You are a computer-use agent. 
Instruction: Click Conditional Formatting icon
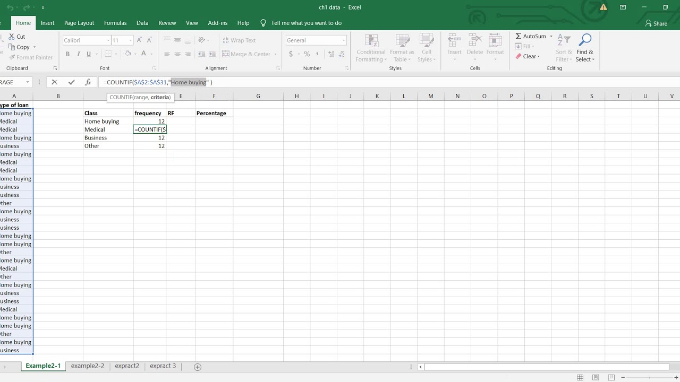pyautogui.click(x=371, y=40)
